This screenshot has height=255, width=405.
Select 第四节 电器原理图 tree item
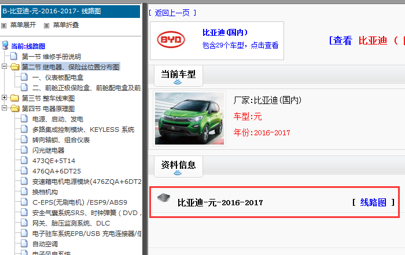(48, 109)
